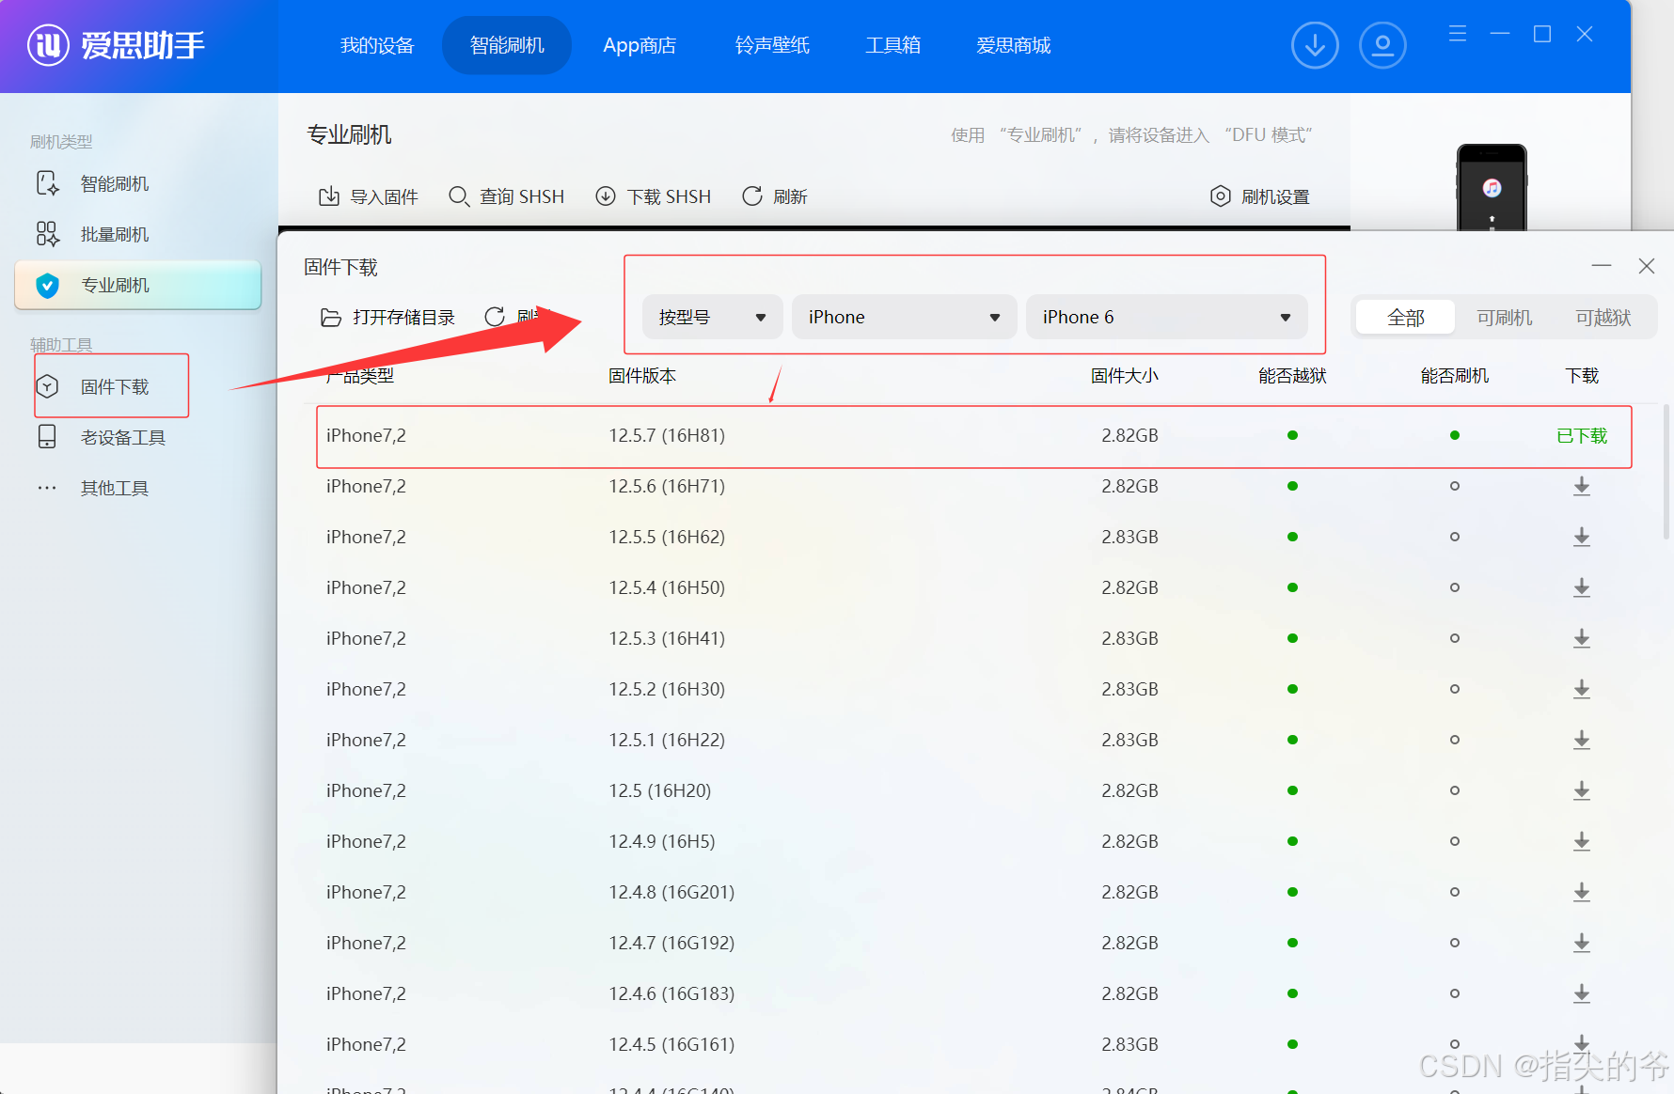Open the user account profile icon
The height and width of the screenshot is (1094, 1674).
tap(1382, 45)
